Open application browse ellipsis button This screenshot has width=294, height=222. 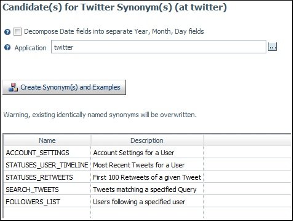point(272,47)
